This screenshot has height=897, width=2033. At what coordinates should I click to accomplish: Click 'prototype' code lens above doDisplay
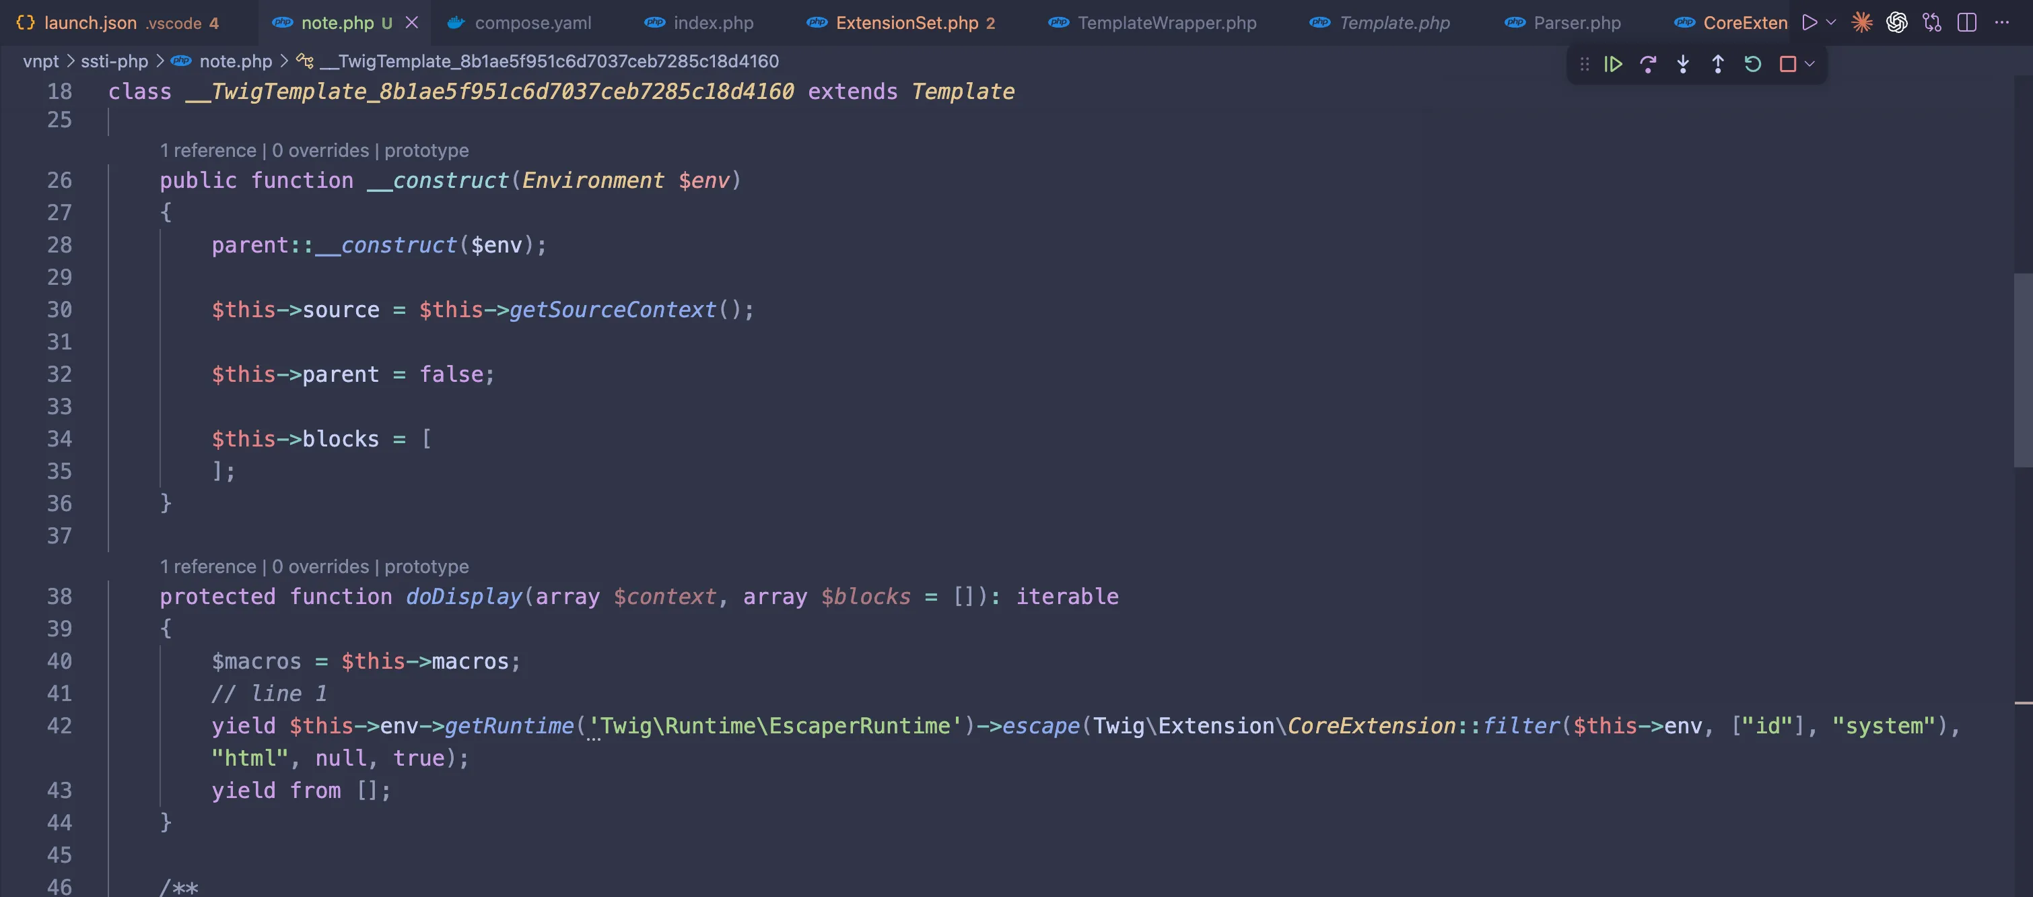tap(426, 566)
